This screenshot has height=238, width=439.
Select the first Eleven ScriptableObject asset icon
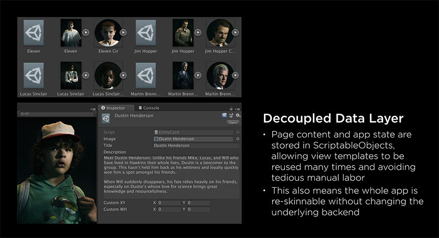pos(34,32)
